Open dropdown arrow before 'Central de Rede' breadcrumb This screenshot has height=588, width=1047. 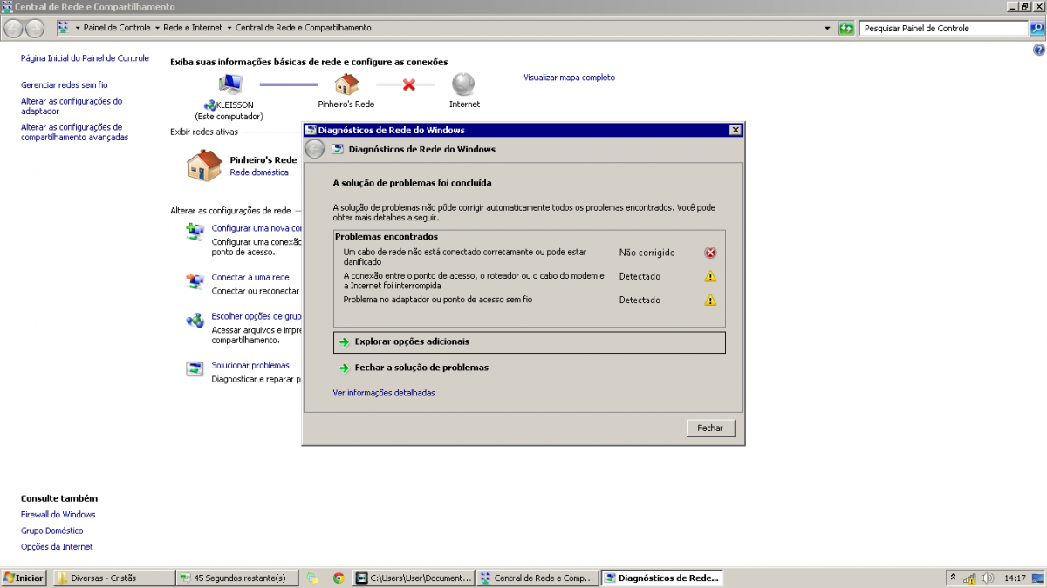[x=229, y=28]
